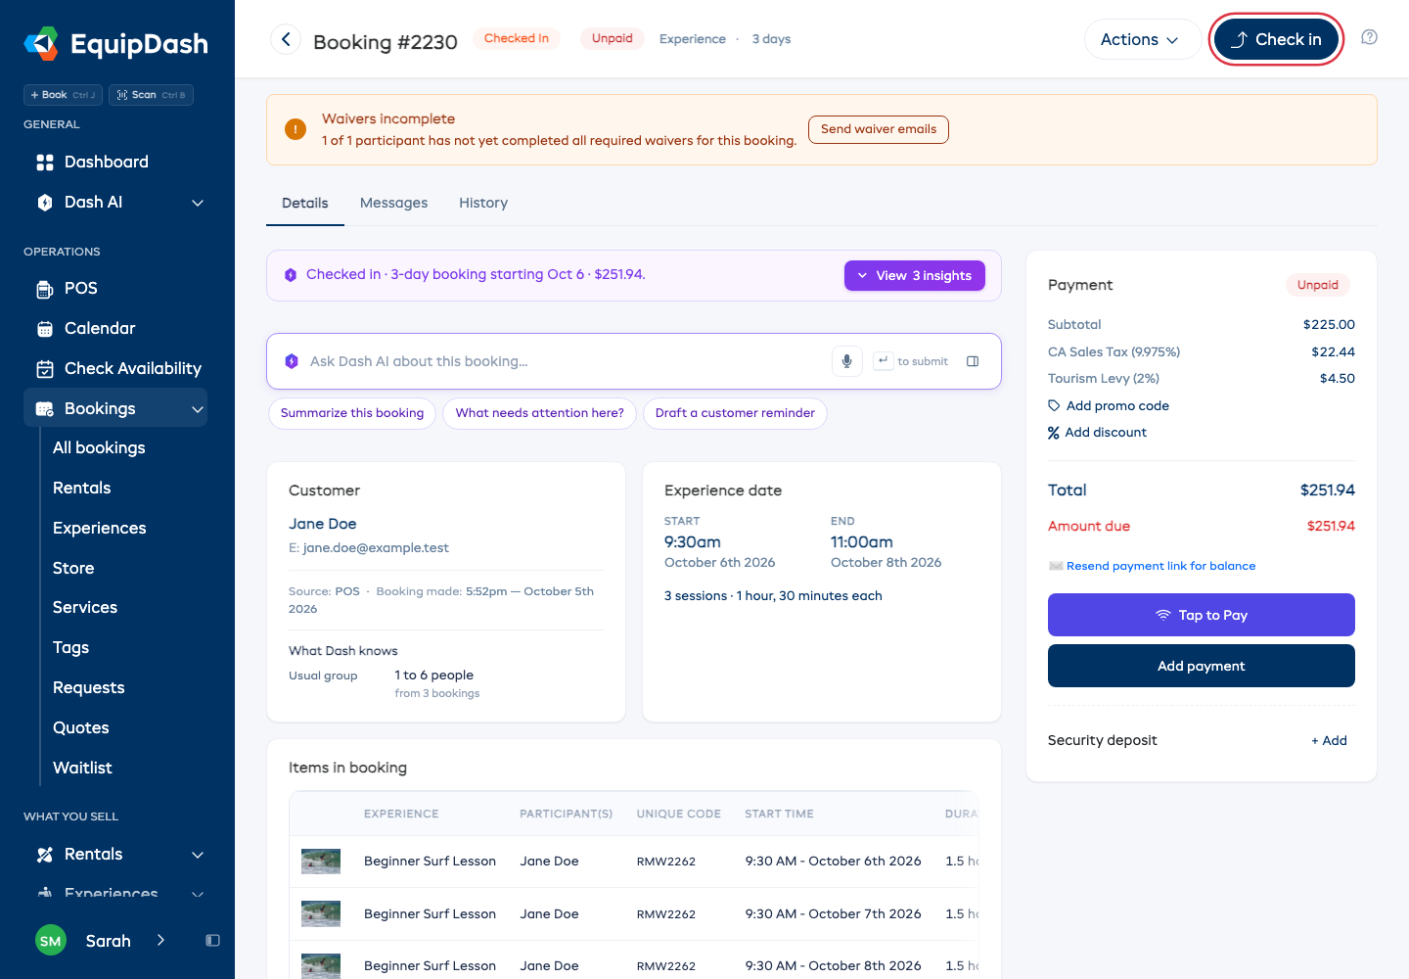Viewport: 1409px width, 979px height.
Task: Click the Add payment button
Action: [1202, 666]
